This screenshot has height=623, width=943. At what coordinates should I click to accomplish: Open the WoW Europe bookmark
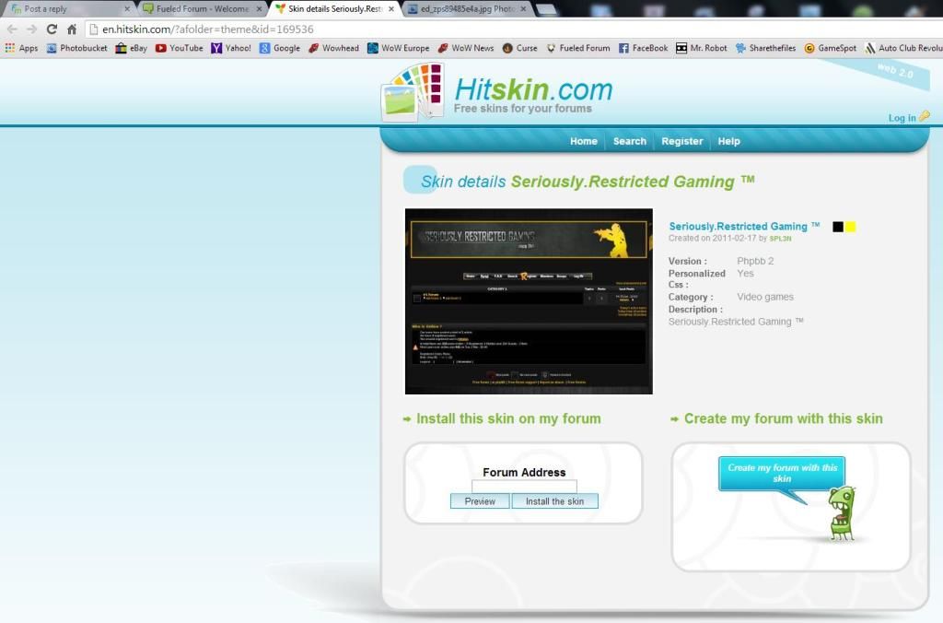click(x=398, y=48)
